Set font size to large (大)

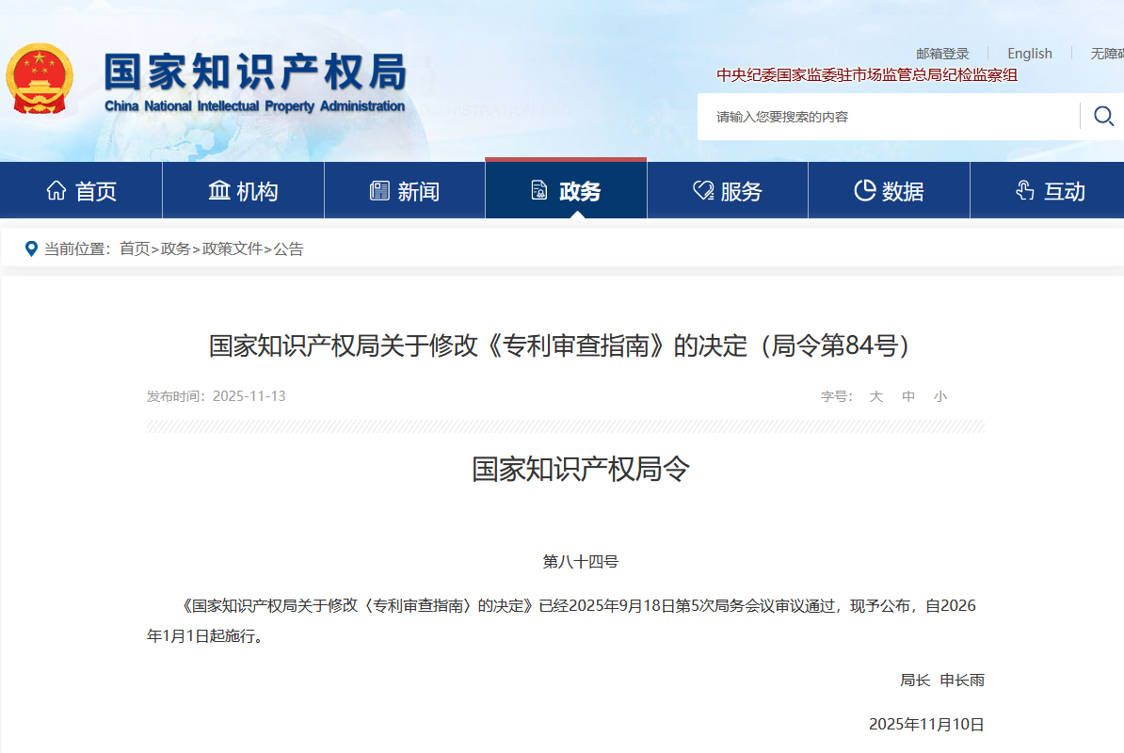pyautogui.click(x=875, y=396)
